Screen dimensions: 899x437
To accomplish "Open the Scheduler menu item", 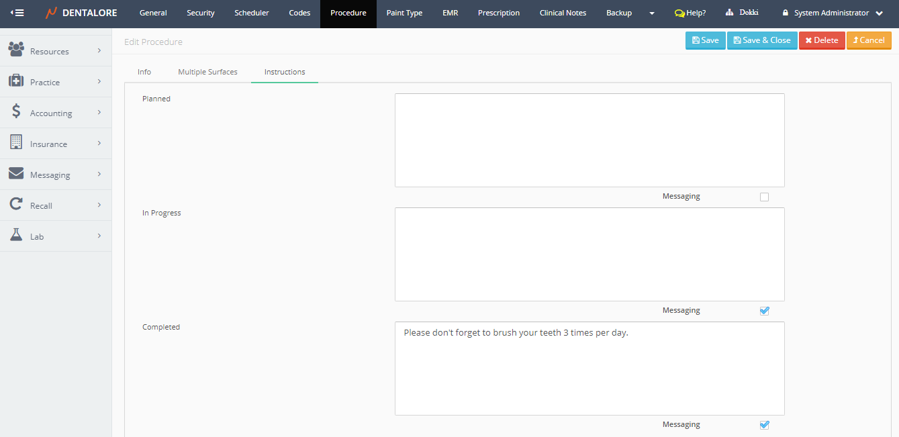I will pos(252,13).
